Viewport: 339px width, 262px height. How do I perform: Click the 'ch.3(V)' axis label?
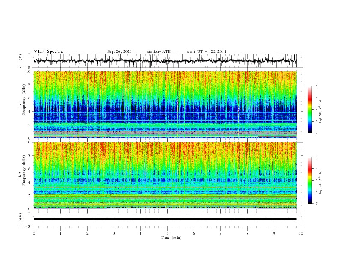pos(21,220)
